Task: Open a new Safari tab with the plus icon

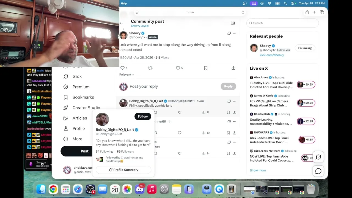Action: click(314, 12)
